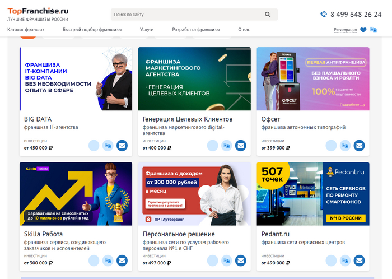This screenshot has width=392, height=279.
Task: Open Быстрый подбор франшизы menu item
Action: [x=92, y=30]
